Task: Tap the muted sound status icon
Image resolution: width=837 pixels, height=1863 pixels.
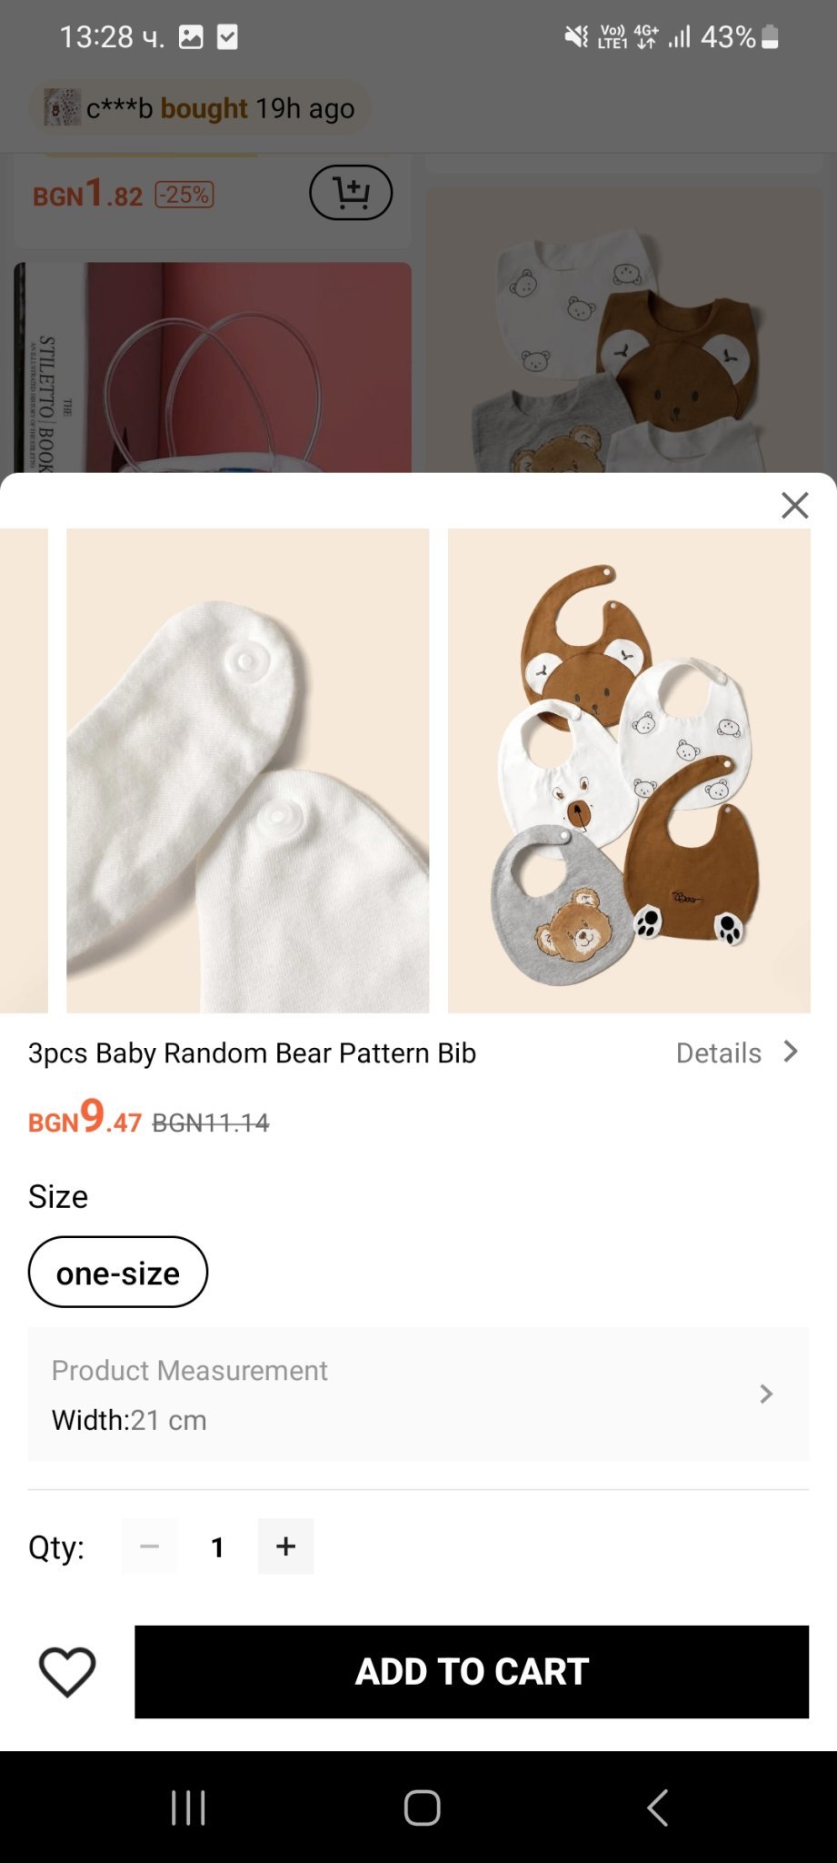Action: pos(576,36)
